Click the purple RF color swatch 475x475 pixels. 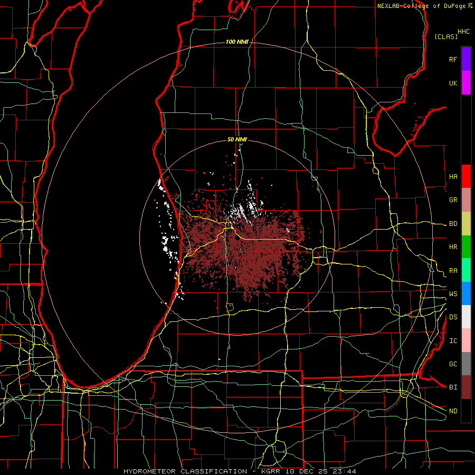(x=466, y=59)
